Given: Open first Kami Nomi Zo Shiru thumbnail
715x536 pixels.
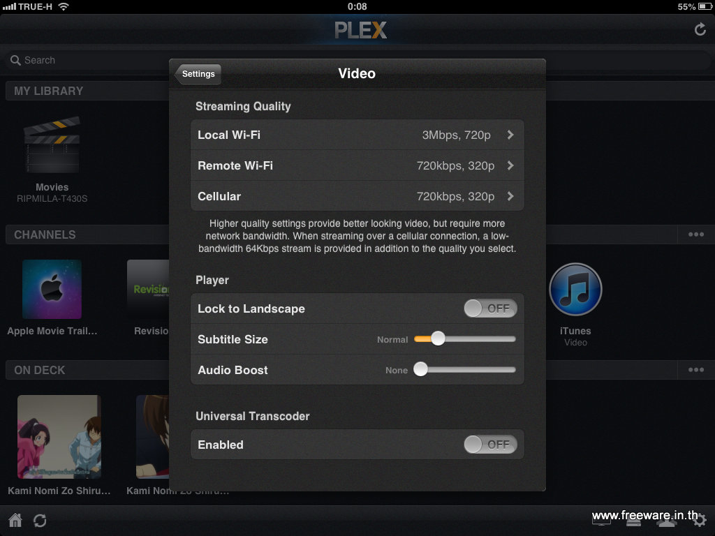Looking at the screenshot, I should 59,437.
